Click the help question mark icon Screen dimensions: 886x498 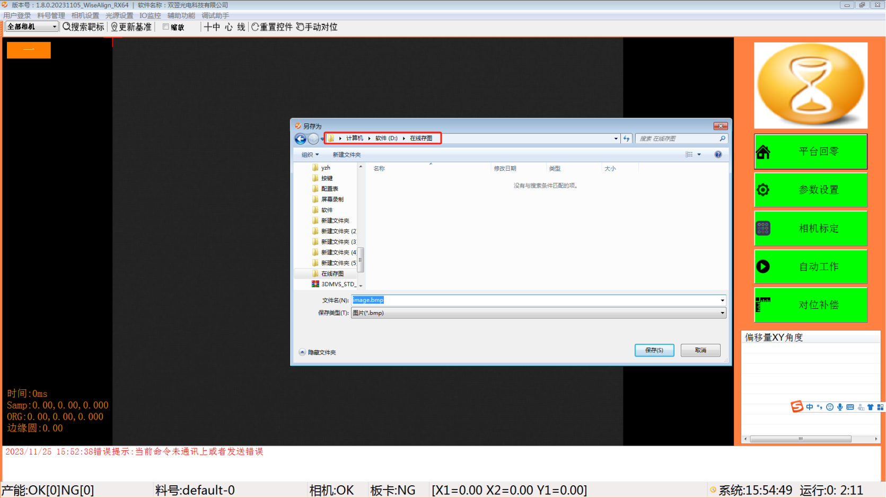click(718, 155)
